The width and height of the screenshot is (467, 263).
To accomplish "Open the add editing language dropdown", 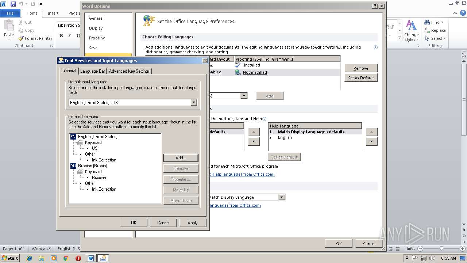I will pos(244,96).
